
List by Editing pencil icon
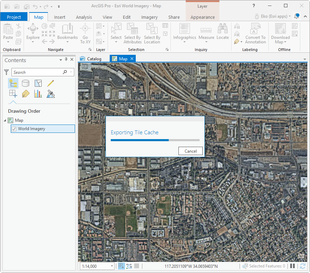(x=51, y=83)
